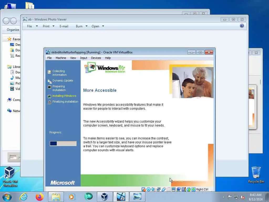Click the greyed shared folders icon in VirtualBox status bar
The width and height of the screenshot is (269, 202).
(x=168, y=189)
